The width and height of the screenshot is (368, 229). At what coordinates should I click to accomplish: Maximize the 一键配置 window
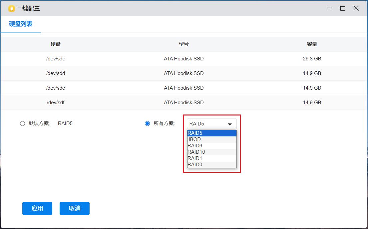coord(343,8)
